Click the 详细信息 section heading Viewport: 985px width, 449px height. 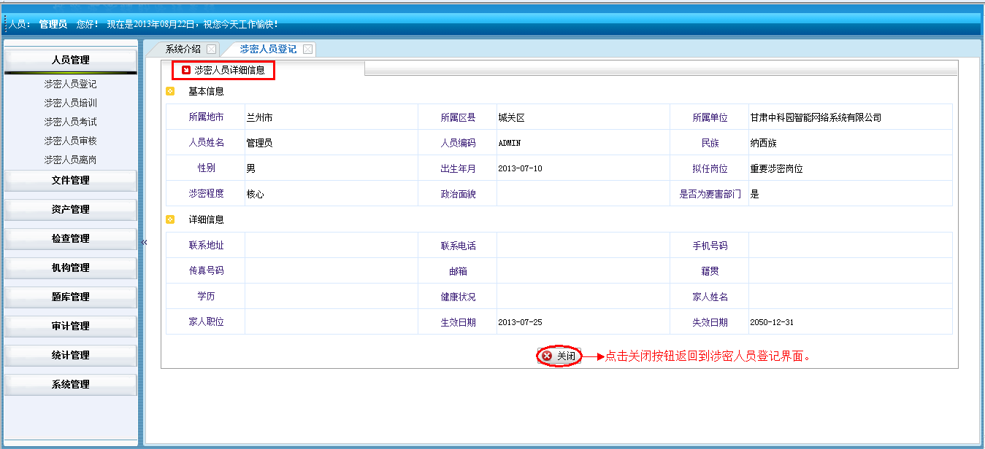[207, 219]
